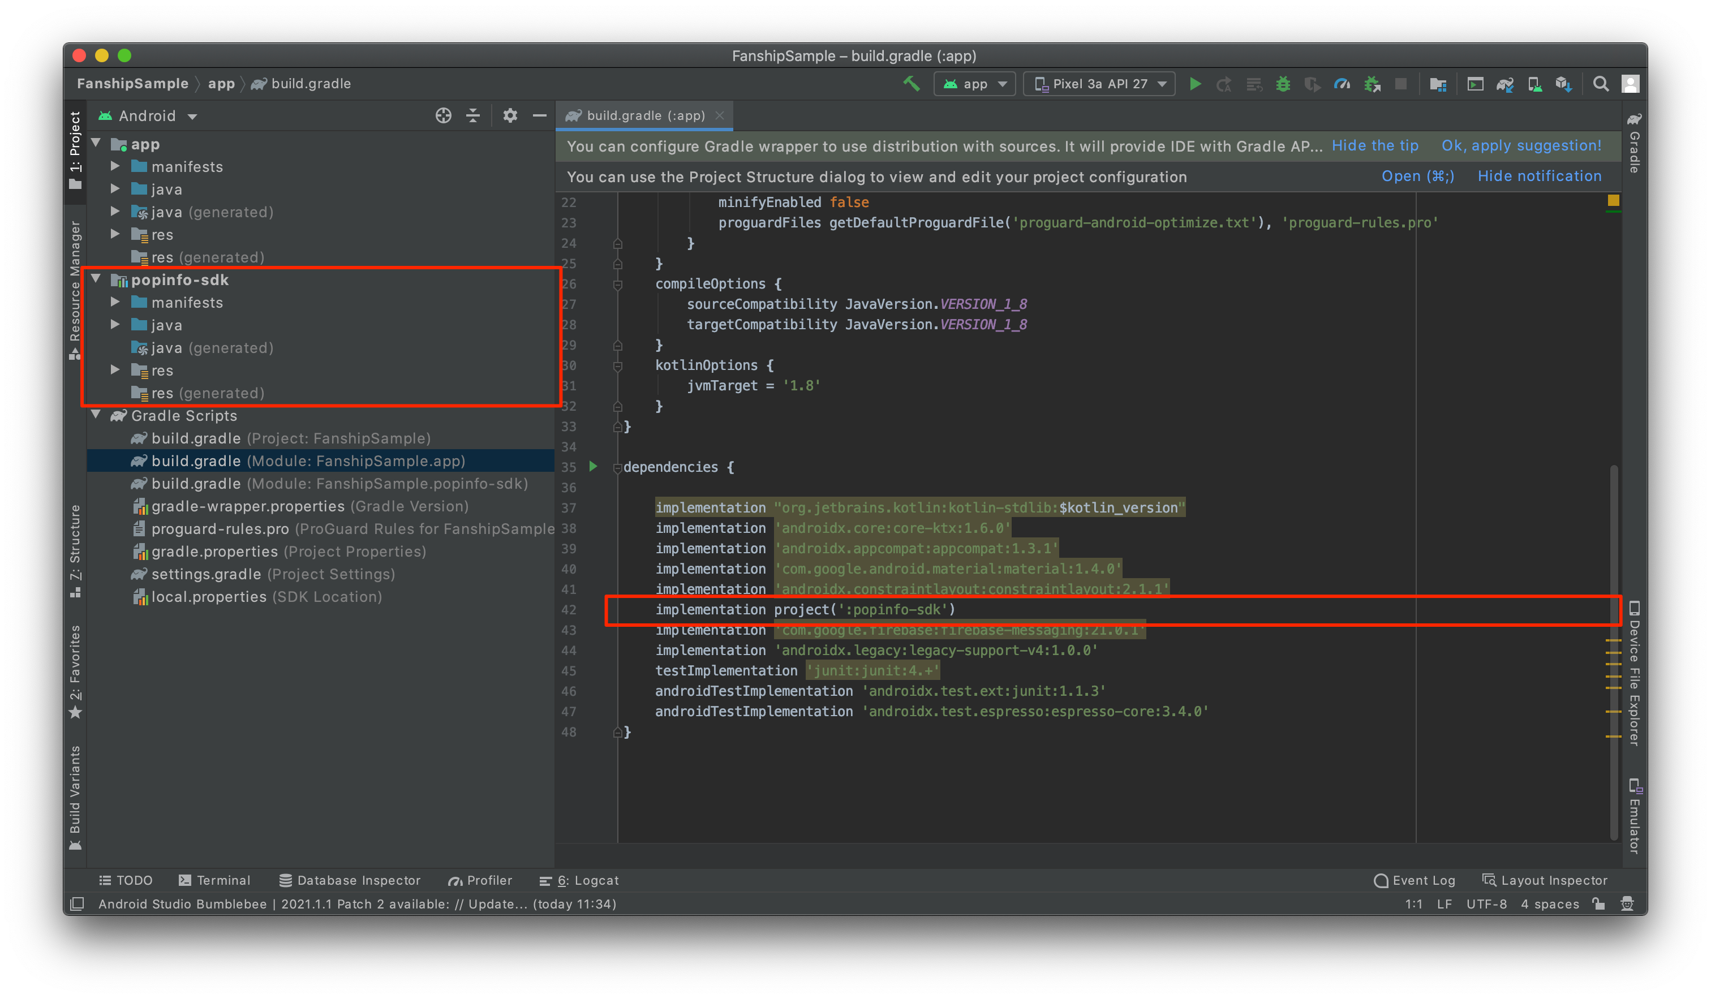Open the Pixel 3a API 27 device dropdown
Image resolution: width=1711 pixels, height=999 pixels.
pyautogui.click(x=1099, y=84)
